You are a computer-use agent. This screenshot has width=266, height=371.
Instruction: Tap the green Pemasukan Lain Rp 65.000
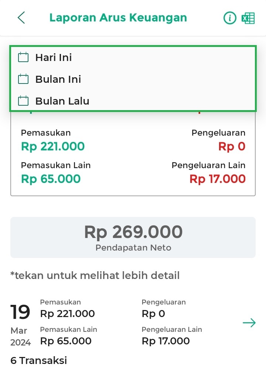point(51,179)
